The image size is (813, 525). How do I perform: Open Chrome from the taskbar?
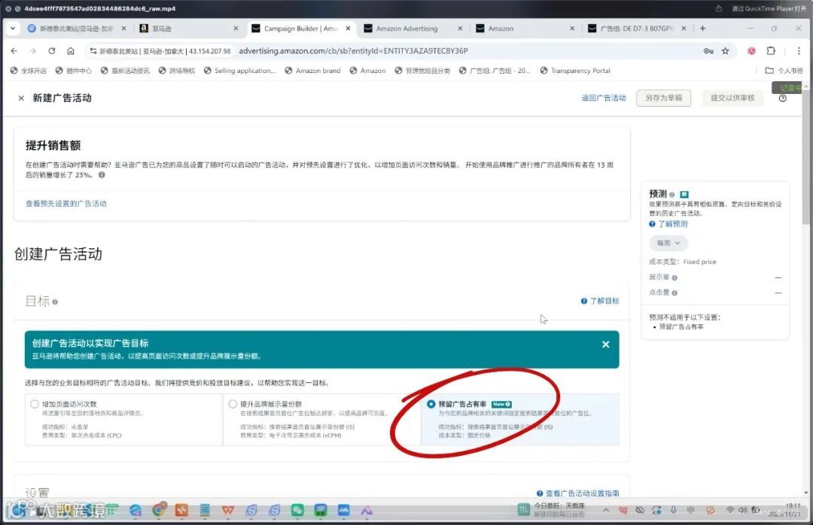[159, 510]
